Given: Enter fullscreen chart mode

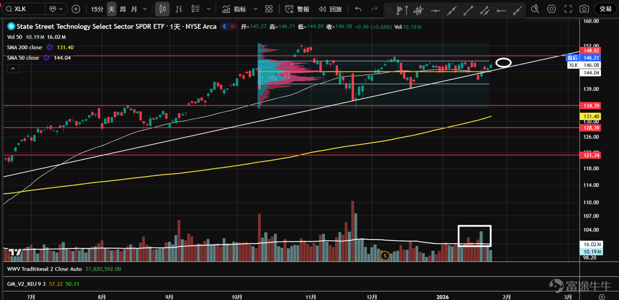Looking at the screenshot, I should [x=568, y=9].
